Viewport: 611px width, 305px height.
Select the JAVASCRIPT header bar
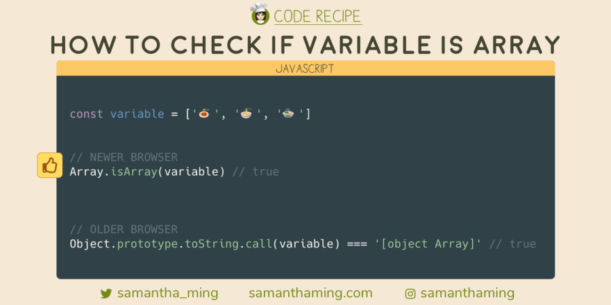click(305, 69)
